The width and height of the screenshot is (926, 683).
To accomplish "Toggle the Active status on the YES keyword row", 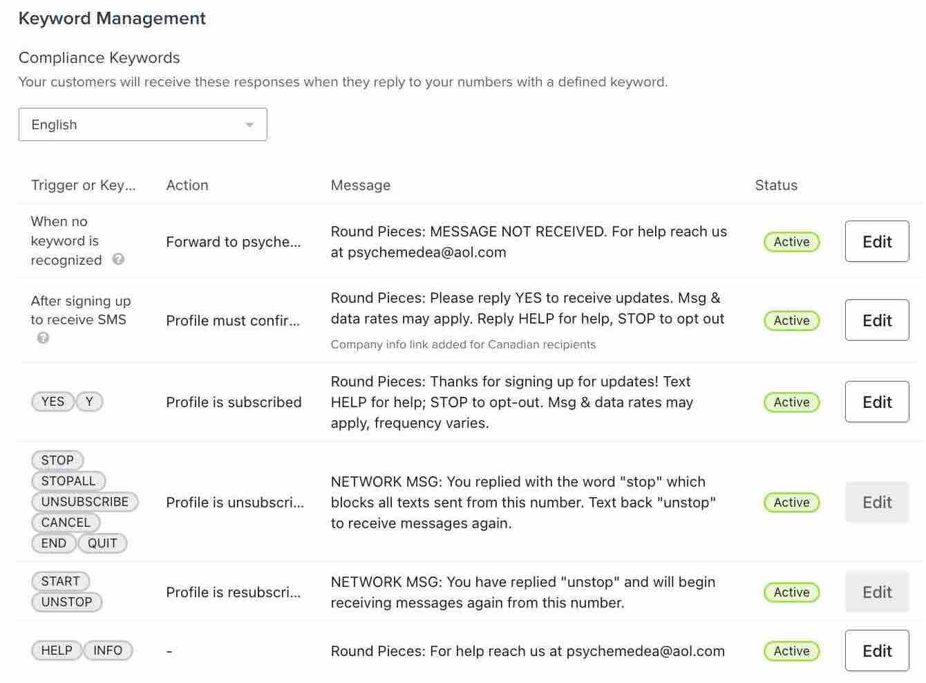I will [791, 402].
